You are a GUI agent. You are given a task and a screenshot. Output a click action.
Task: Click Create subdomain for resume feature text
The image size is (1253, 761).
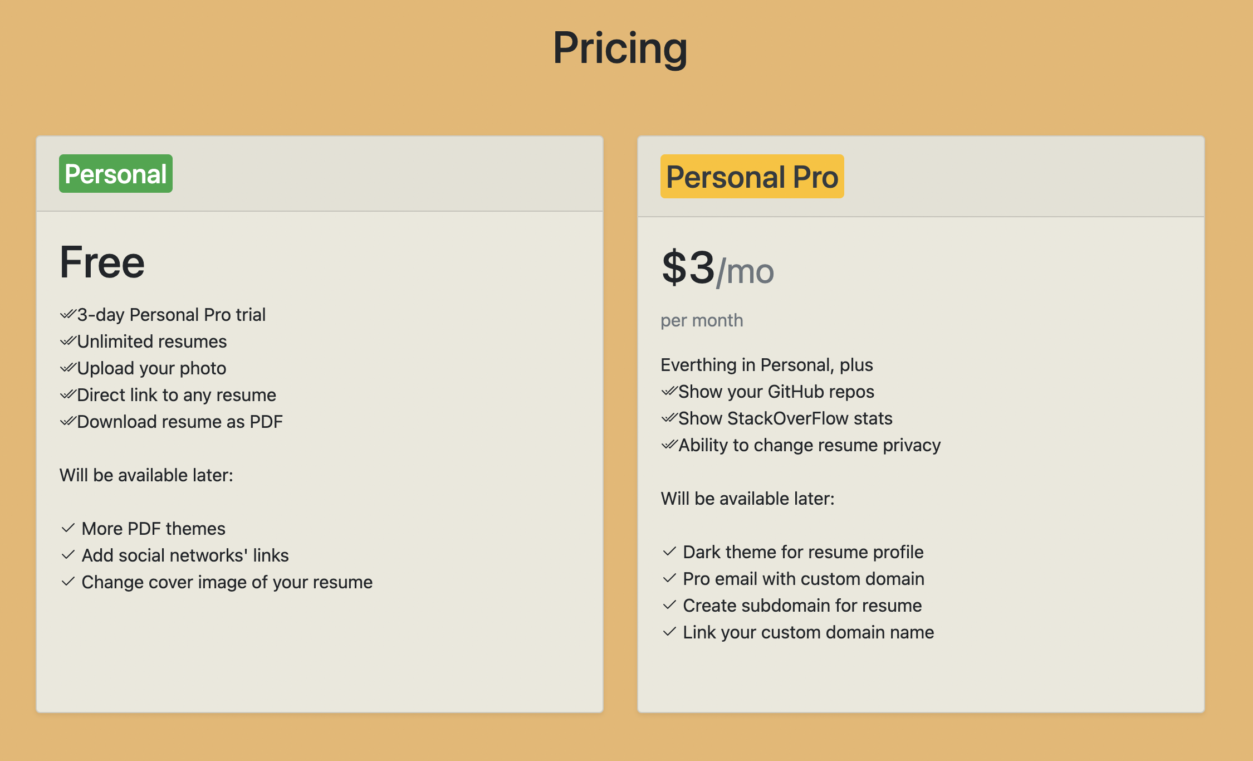tap(802, 606)
